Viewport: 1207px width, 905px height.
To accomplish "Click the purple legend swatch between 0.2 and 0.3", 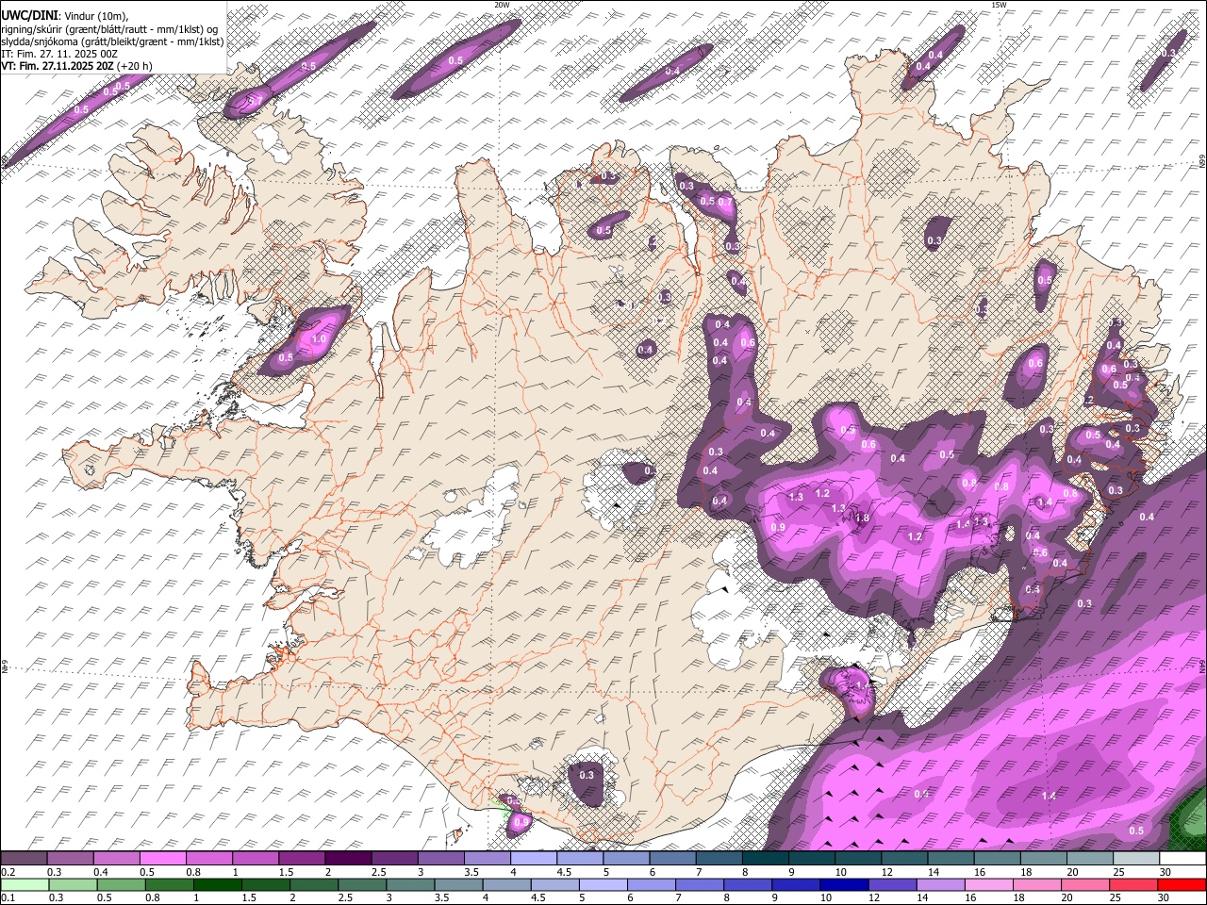I will 24,859.
